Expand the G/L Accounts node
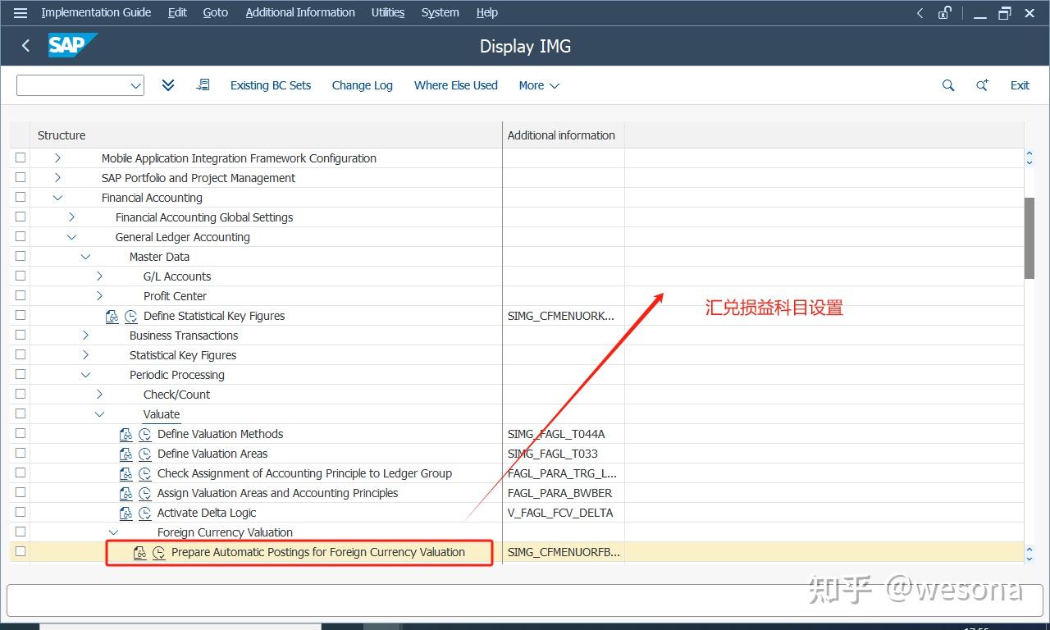The image size is (1050, 630). pyautogui.click(x=99, y=276)
